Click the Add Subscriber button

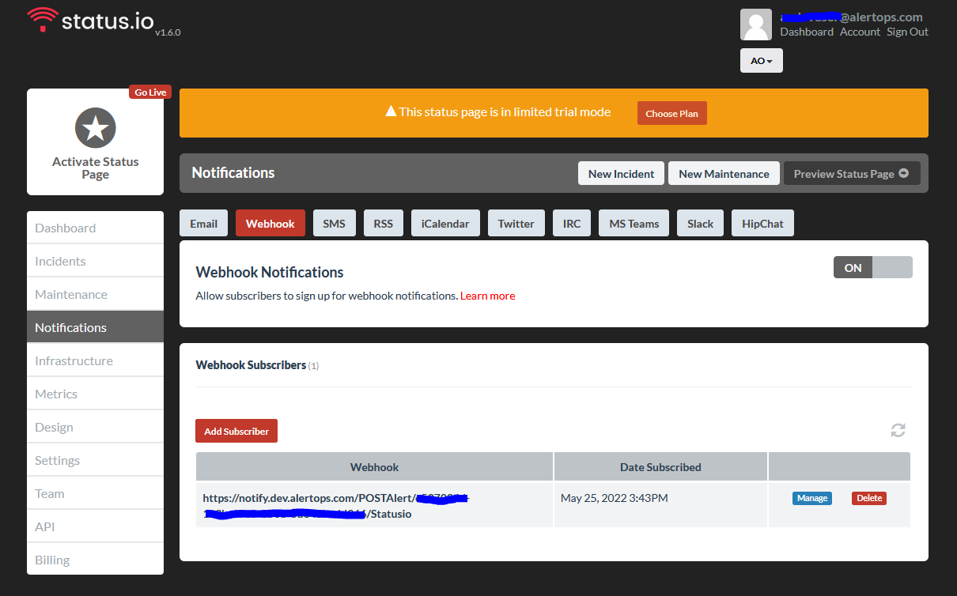tap(236, 431)
